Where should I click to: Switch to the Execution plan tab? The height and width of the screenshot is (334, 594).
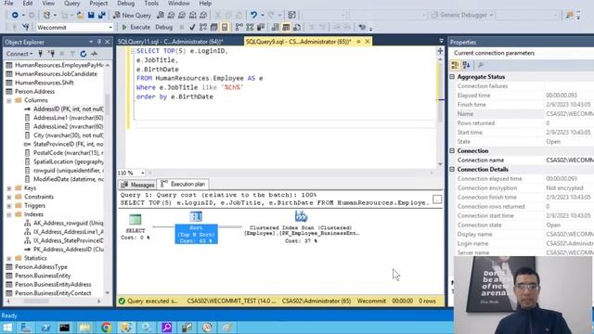pos(183,185)
